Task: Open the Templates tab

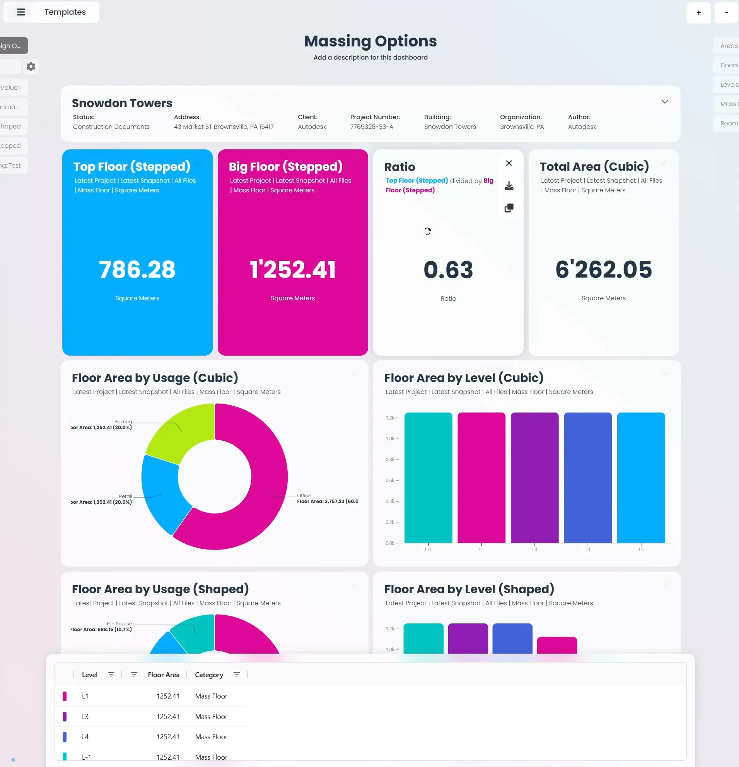Action: click(65, 12)
